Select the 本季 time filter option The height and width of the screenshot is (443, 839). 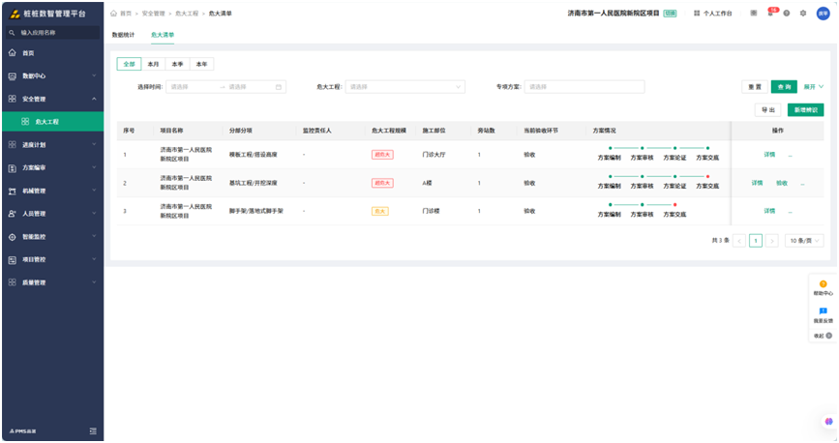(177, 64)
